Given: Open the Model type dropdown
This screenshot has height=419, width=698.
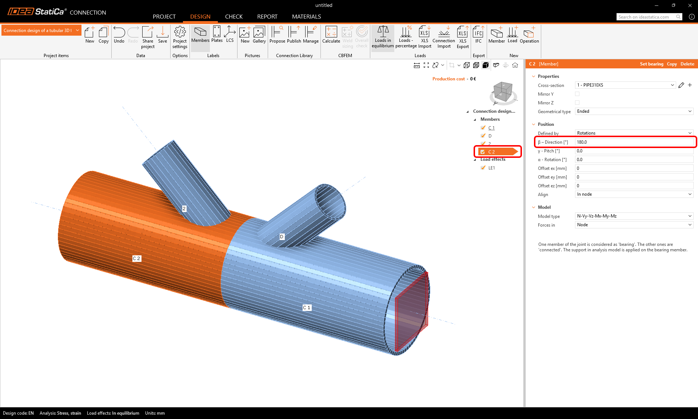Looking at the screenshot, I should [x=634, y=216].
